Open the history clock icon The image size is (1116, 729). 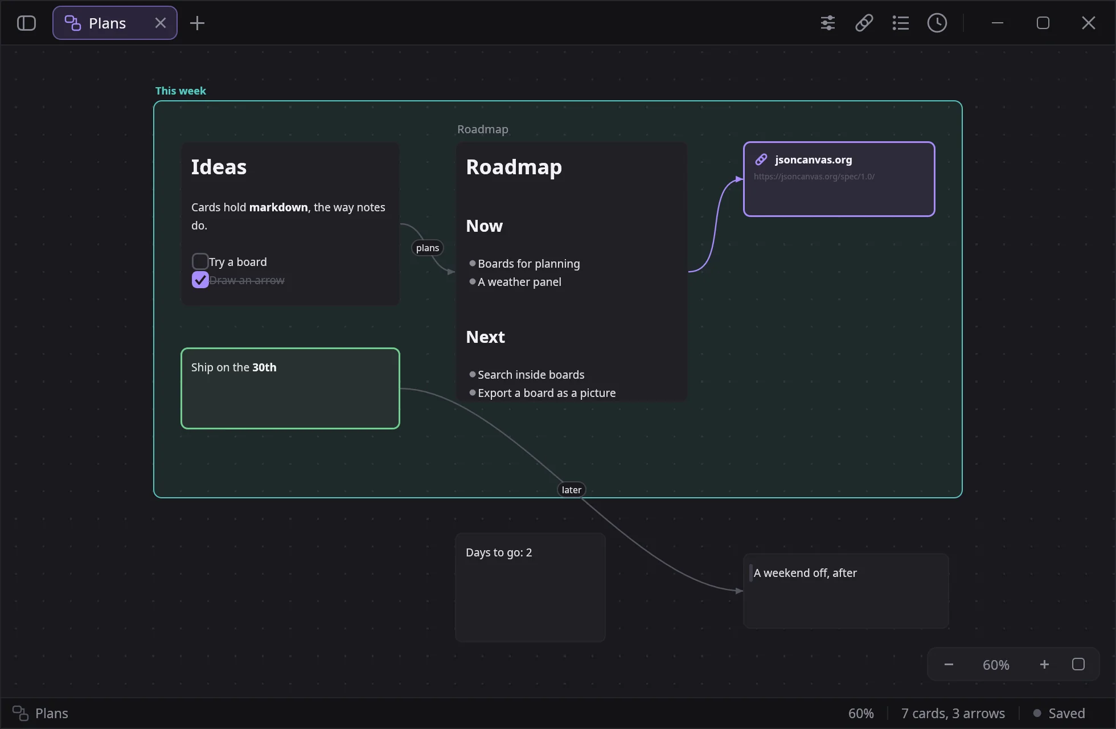point(937,23)
